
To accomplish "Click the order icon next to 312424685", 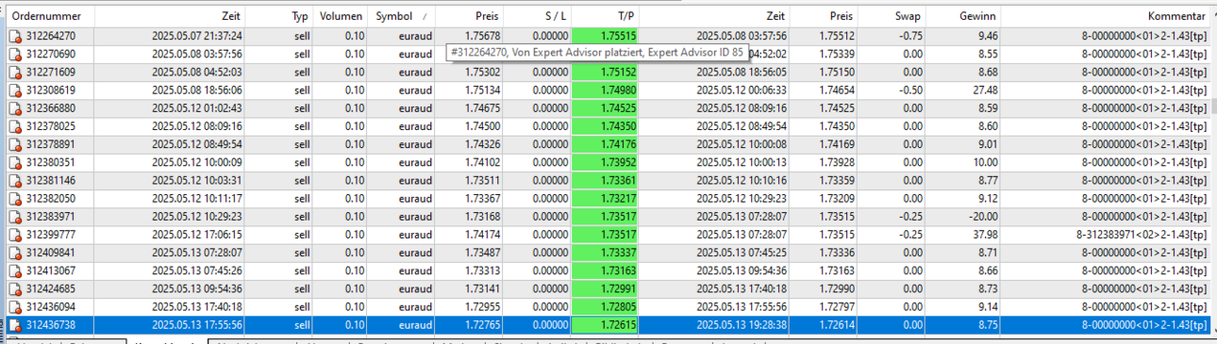I will [x=15, y=288].
